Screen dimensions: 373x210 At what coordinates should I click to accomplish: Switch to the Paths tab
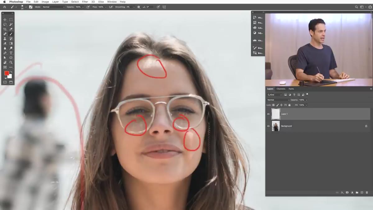(x=291, y=89)
